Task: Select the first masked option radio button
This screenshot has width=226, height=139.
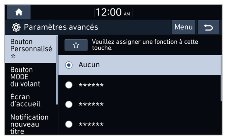Action: click(69, 85)
